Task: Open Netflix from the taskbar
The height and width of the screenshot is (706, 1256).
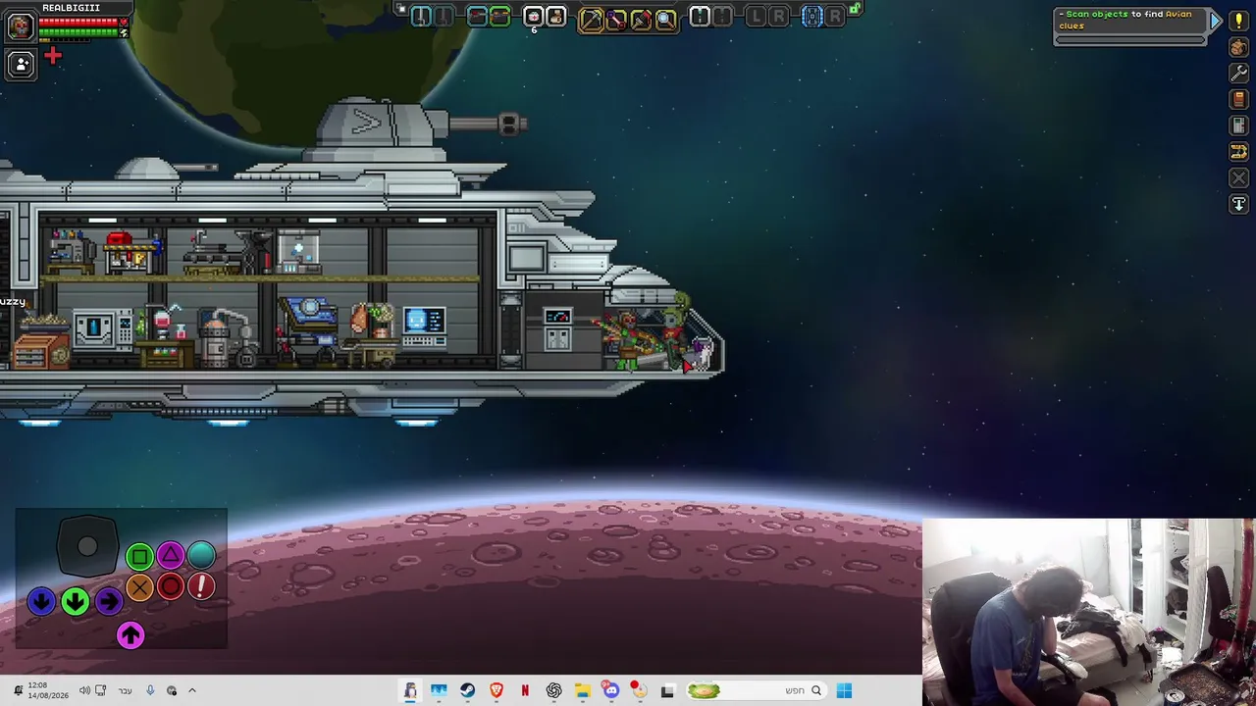Action: 525,690
